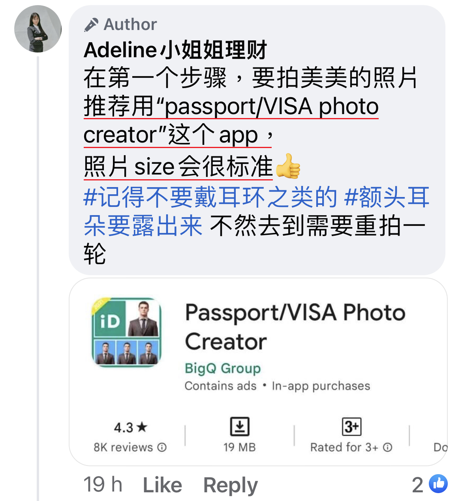Click the 19 MB label
This screenshot has height=501, width=462.
[x=240, y=447]
